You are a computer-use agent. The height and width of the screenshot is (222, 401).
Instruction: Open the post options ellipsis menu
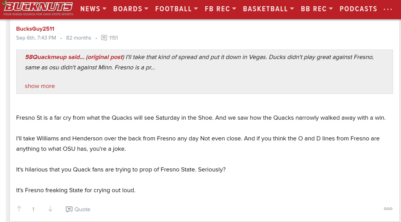click(x=388, y=209)
